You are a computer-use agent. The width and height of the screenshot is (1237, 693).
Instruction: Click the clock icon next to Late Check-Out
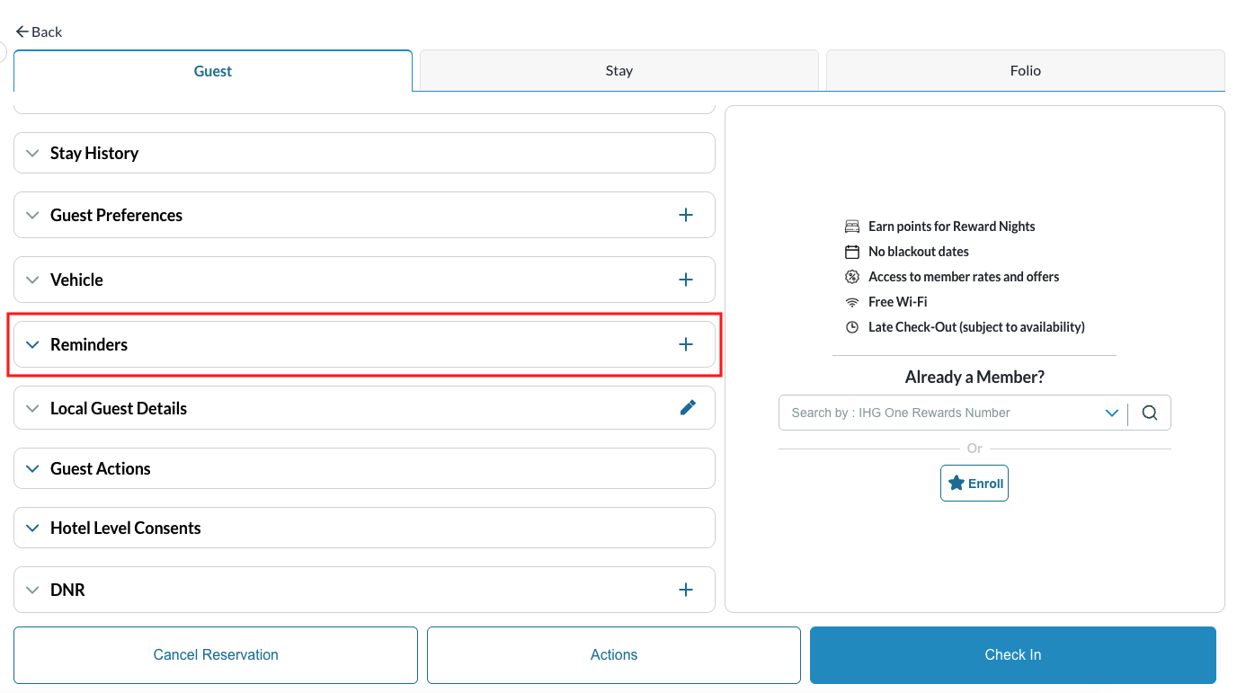coord(851,326)
